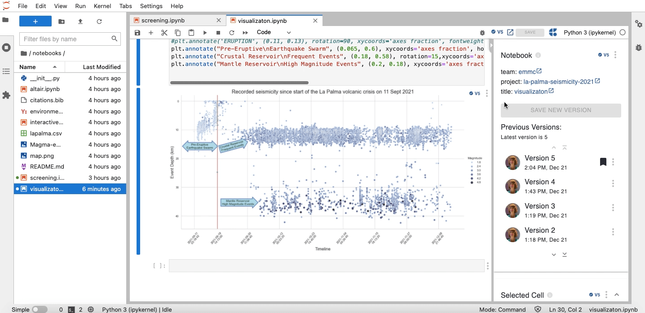The width and height of the screenshot is (645, 313).
Task: Open the output cell three-dot menu
Action: [x=487, y=93]
